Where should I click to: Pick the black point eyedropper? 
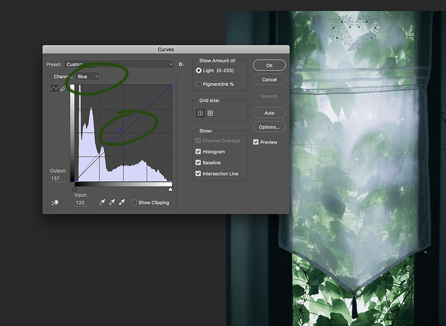pyautogui.click(x=102, y=202)
